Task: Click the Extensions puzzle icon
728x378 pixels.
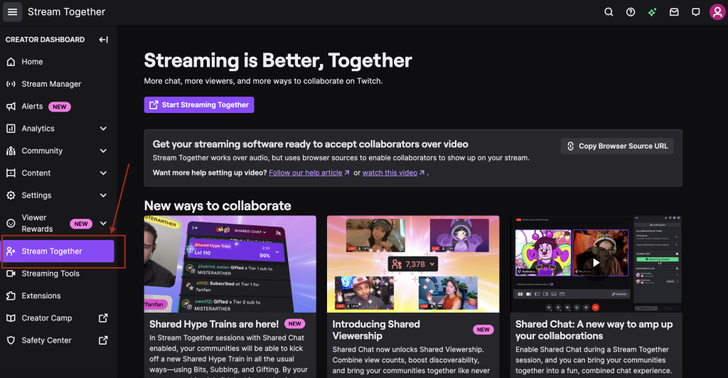Action: [x=11, y=296]
